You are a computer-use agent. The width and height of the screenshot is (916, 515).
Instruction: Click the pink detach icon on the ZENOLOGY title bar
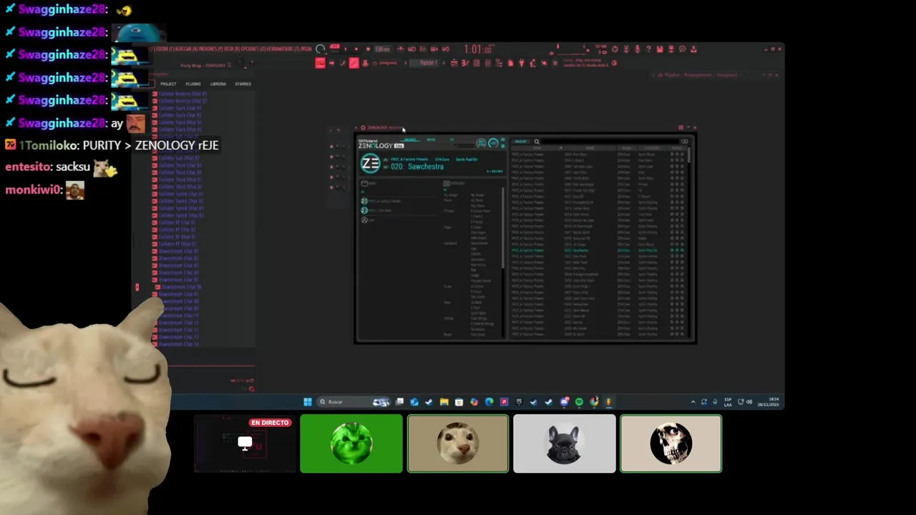pos(681,127)
